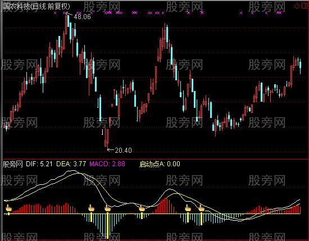This screenshot has height=241, width=309.
Task: Click the hand signal icon at chart's left edge
Action: click(8, 208)
